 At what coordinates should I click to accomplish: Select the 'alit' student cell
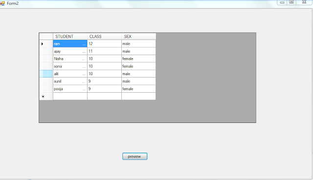[70, 74]
